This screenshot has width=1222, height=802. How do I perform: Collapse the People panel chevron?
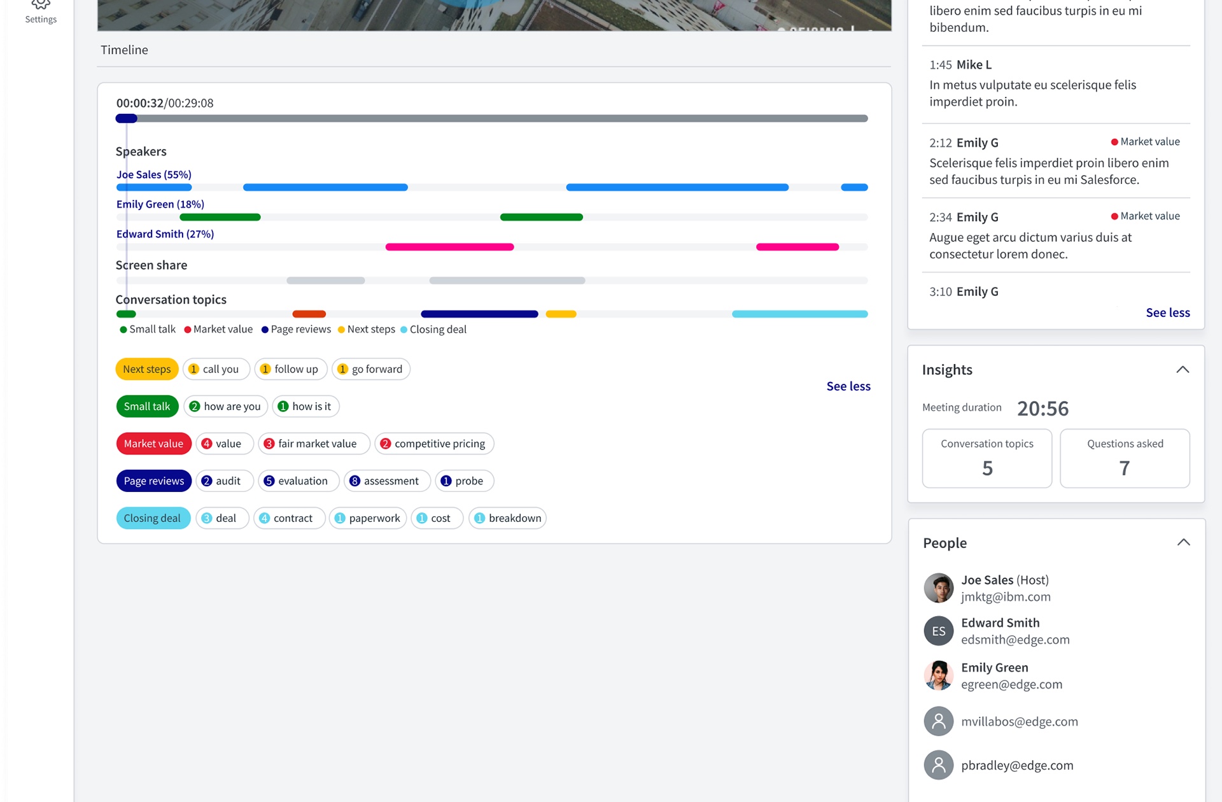tap(1183, 542)
